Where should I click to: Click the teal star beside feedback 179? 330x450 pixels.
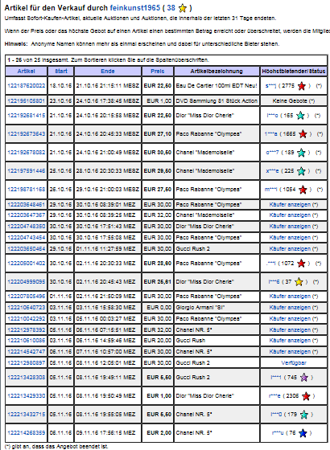click(304, 415)
